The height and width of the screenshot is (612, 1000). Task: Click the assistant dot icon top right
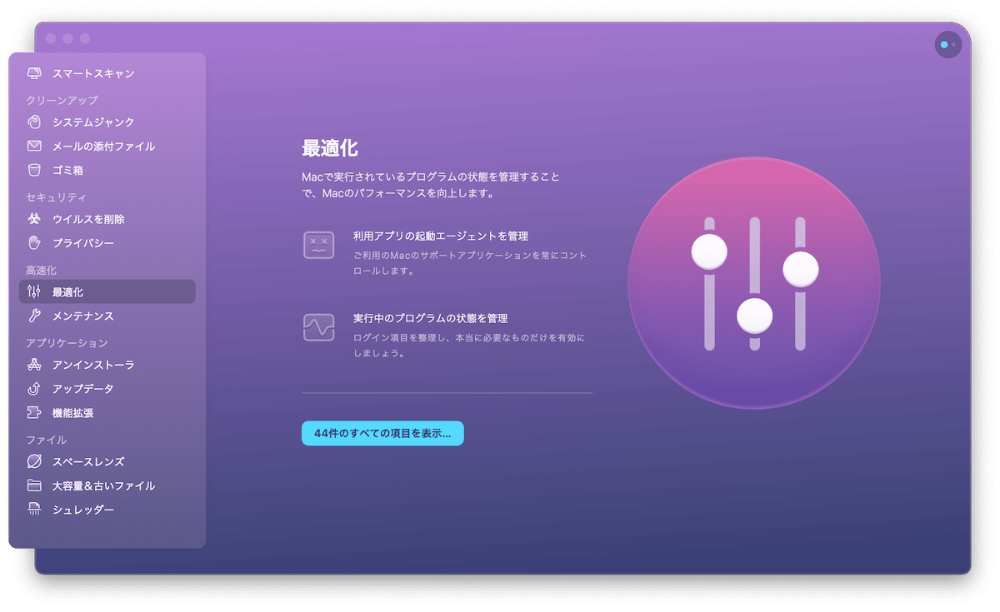[947, 44]
